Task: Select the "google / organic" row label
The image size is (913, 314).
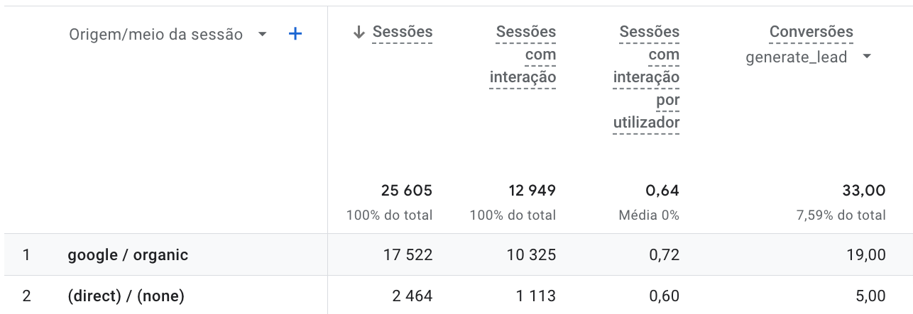Action: pyautogui.click(x=128, y=254)
